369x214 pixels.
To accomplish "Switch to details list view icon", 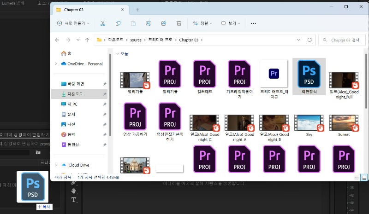I will [357, 177].
